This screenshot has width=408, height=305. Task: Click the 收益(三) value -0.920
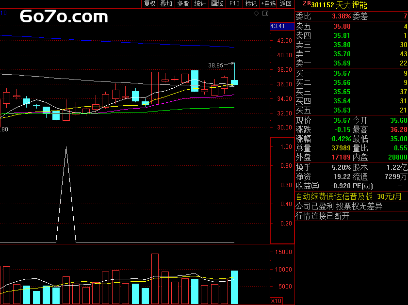(341, 186)
